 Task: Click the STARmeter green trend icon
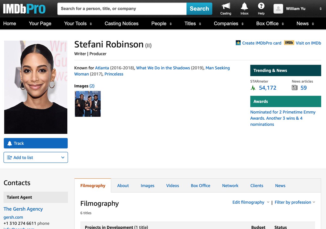(x=253, y=88)
